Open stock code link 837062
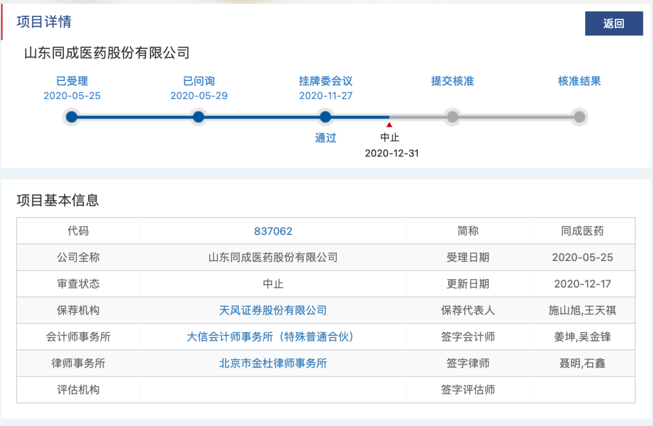Viewport: 653px width, 426px height. click(x=273, y=231)
